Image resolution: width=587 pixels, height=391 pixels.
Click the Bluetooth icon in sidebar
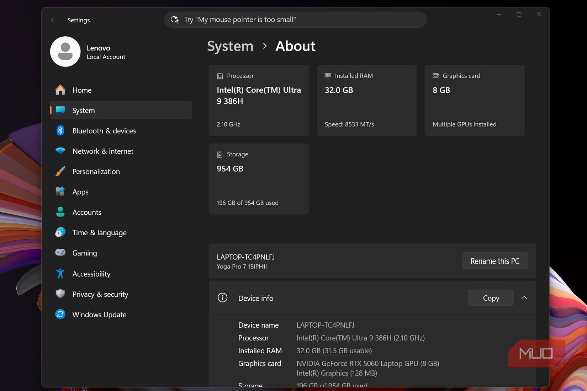[60, 130]
